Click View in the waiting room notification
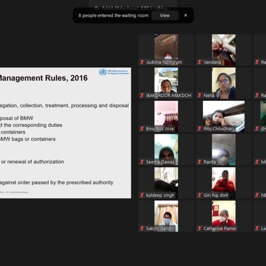The height and width of the screenshot is (266, 266). (x=165, y=16)
